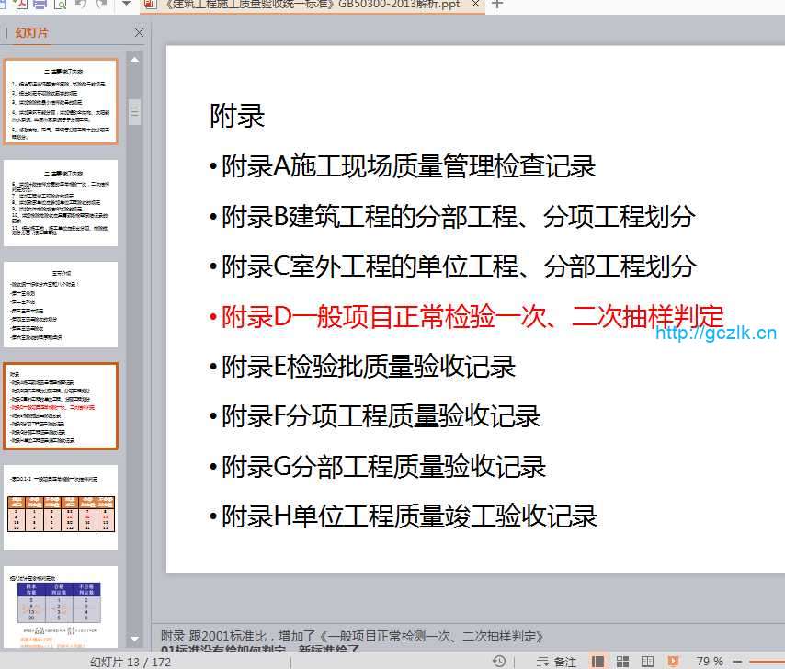Switch to reading view
Screen dimensions: 785x669
pos(648,661)
